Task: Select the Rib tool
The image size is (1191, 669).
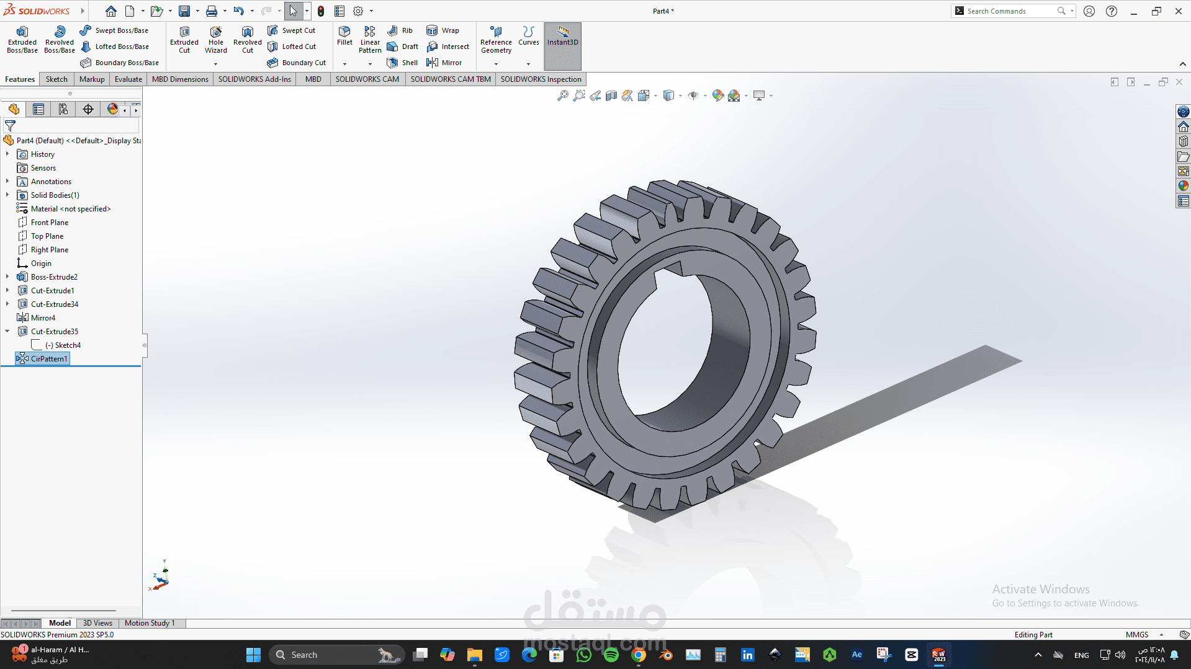Action: pyautogui.click(x=400, y=30)
